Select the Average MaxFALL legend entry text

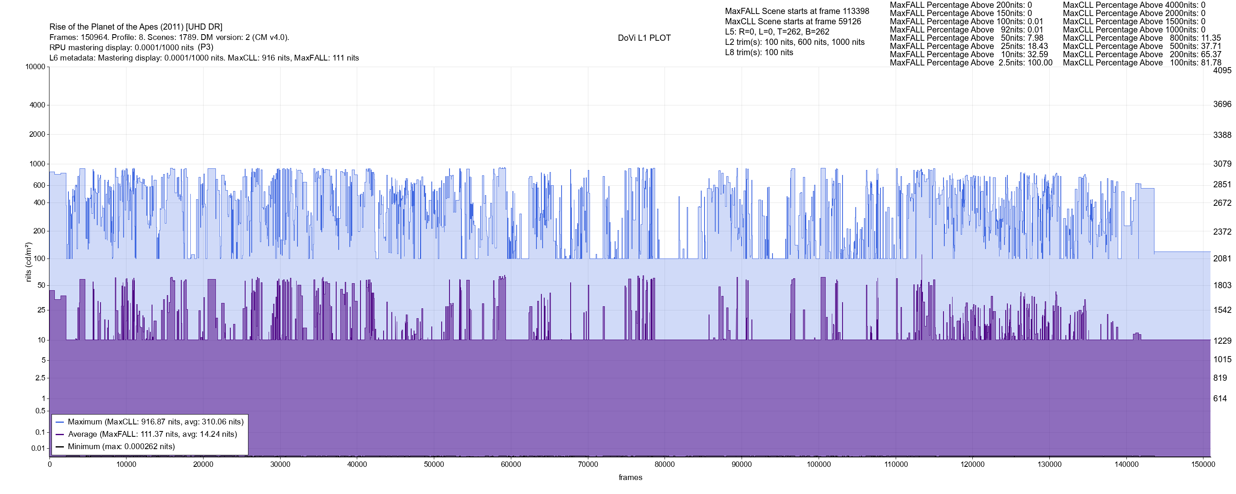click(x=152, y=435)
